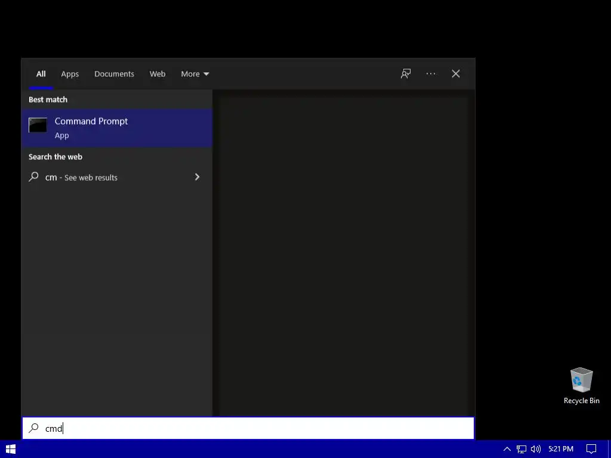The image size is (611, 458).
Task: Switch to the Apps search tab
Action: pyautogui.click(x=70, y=74)
